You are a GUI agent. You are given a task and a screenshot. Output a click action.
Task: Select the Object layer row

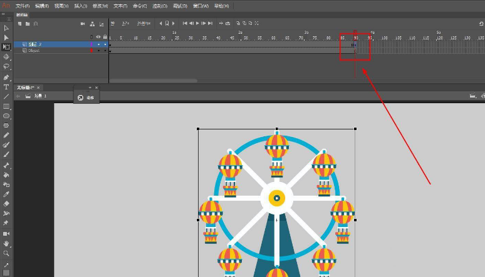point(61,51)
